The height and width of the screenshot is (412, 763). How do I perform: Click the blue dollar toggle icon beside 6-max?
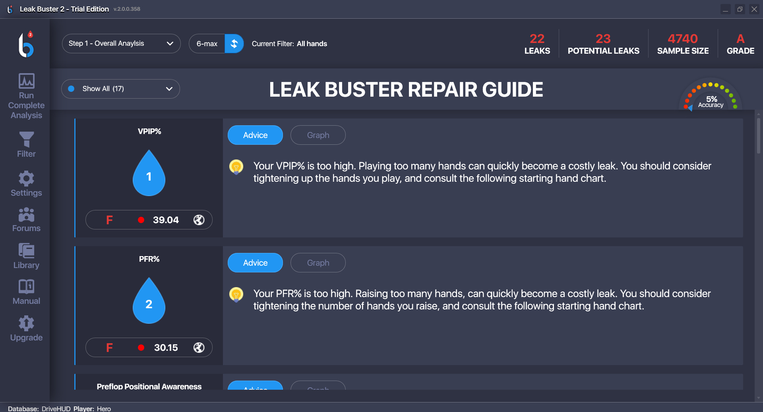tap(234, 44)
